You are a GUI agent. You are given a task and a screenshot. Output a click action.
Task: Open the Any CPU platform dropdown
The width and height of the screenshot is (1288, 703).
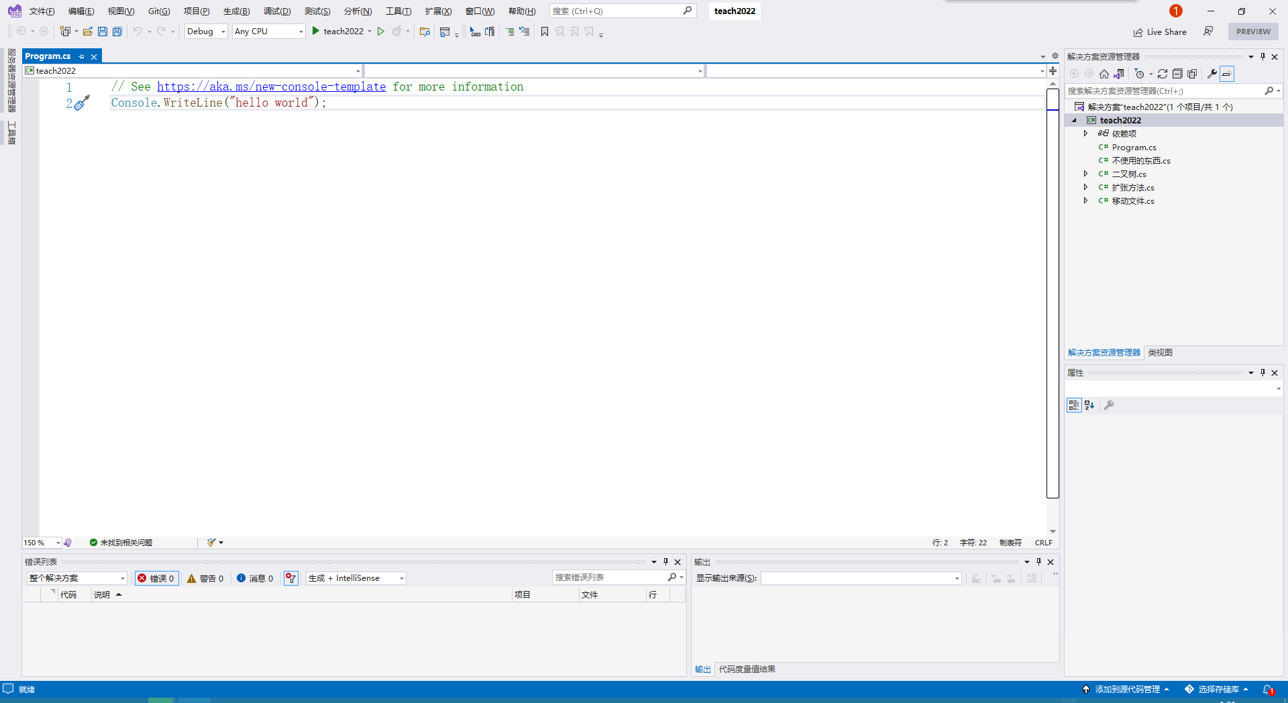pyautogui.click(x=268, y=32)
